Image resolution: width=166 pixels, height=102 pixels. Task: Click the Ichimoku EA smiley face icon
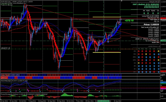(x=159, y=2)
